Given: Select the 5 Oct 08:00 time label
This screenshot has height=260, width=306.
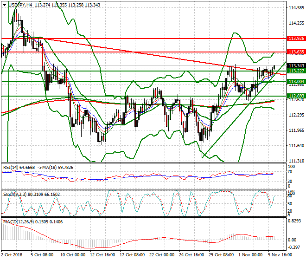Looking at the screenshot, I should point(42,255).
